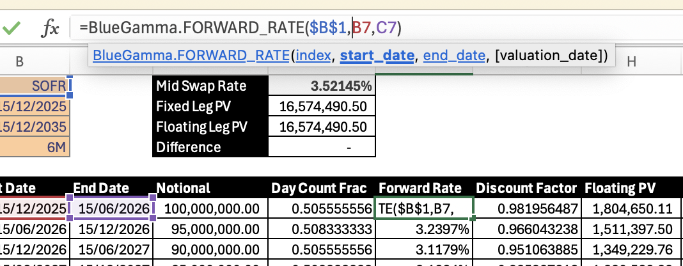
Task: Click the 15/12/2026 end date cell
Action: point(112,229)
